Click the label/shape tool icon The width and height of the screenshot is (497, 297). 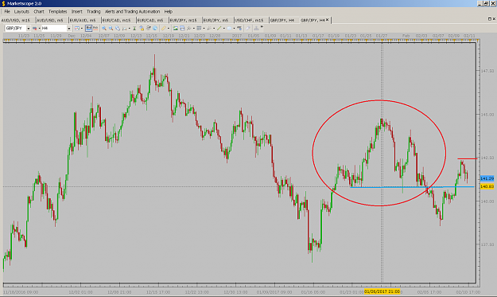[x=230, y=28]
